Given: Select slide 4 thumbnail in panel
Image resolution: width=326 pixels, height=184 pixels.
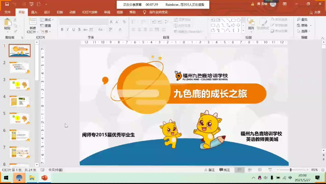Looking at the screenshot, I should [x=20, y=101].
